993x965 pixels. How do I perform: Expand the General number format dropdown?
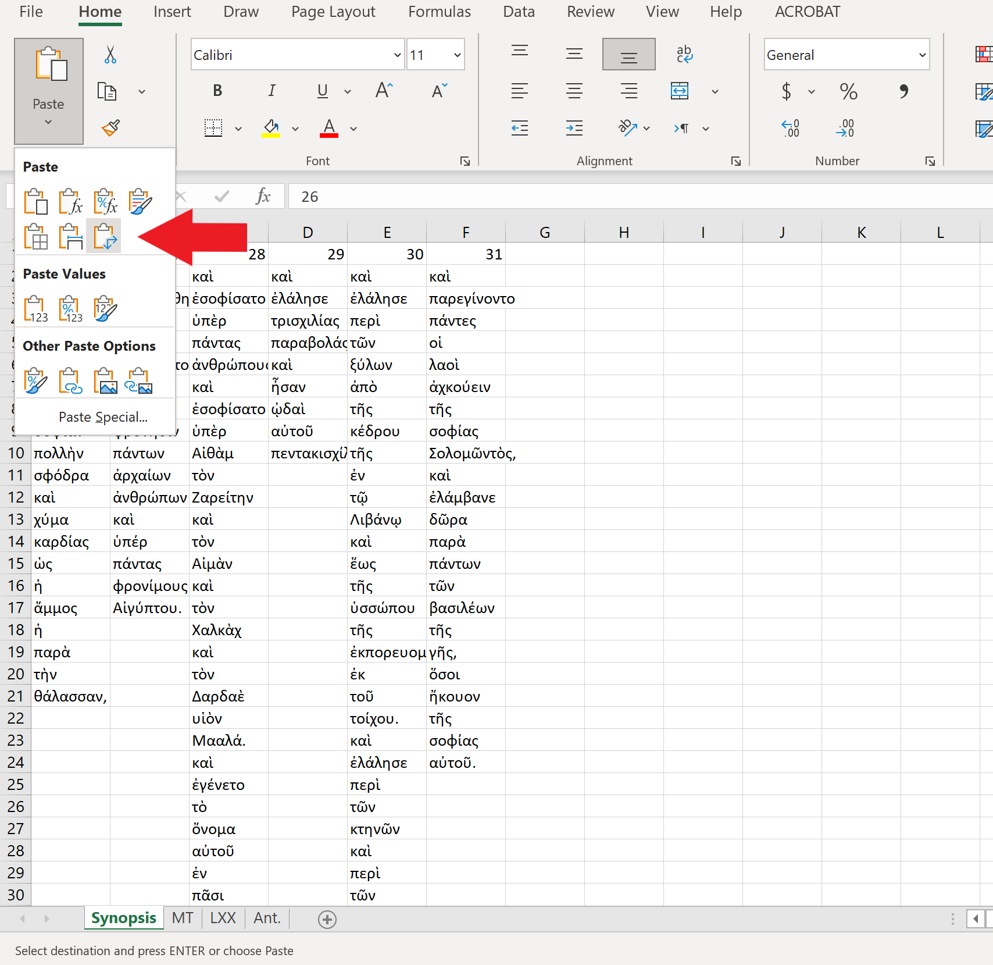tap(921, 55)
